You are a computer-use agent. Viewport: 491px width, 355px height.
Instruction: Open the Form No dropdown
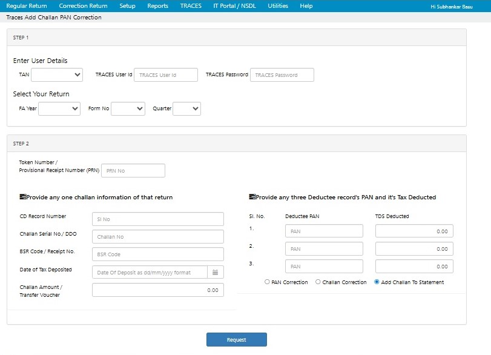tap(128, 108)
